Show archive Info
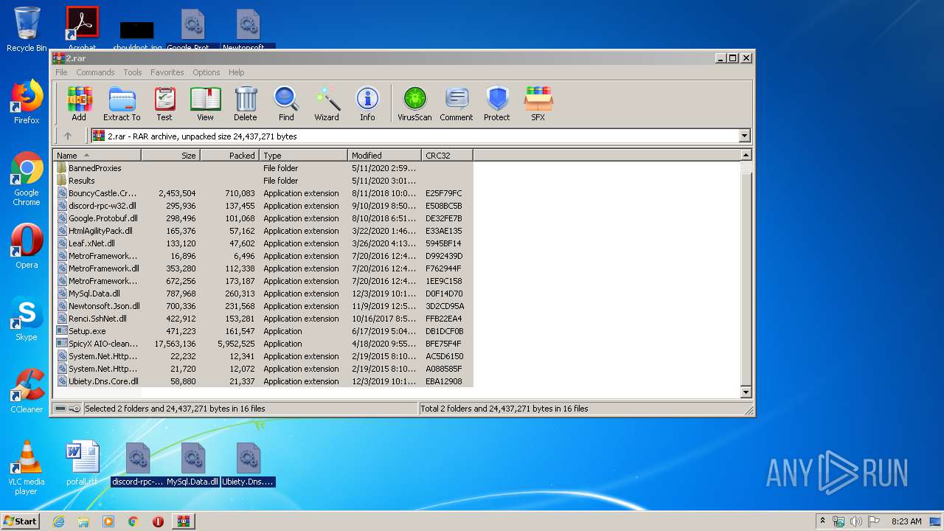Viewport: 944px width, 531px height. pyautogui.click(x=367, y=104)
